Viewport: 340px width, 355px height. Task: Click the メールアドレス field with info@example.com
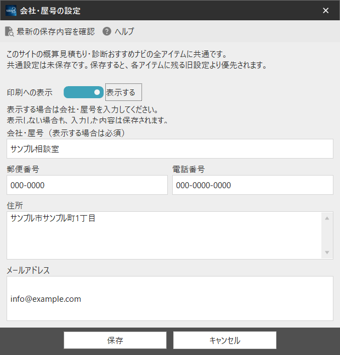point(170,298)
